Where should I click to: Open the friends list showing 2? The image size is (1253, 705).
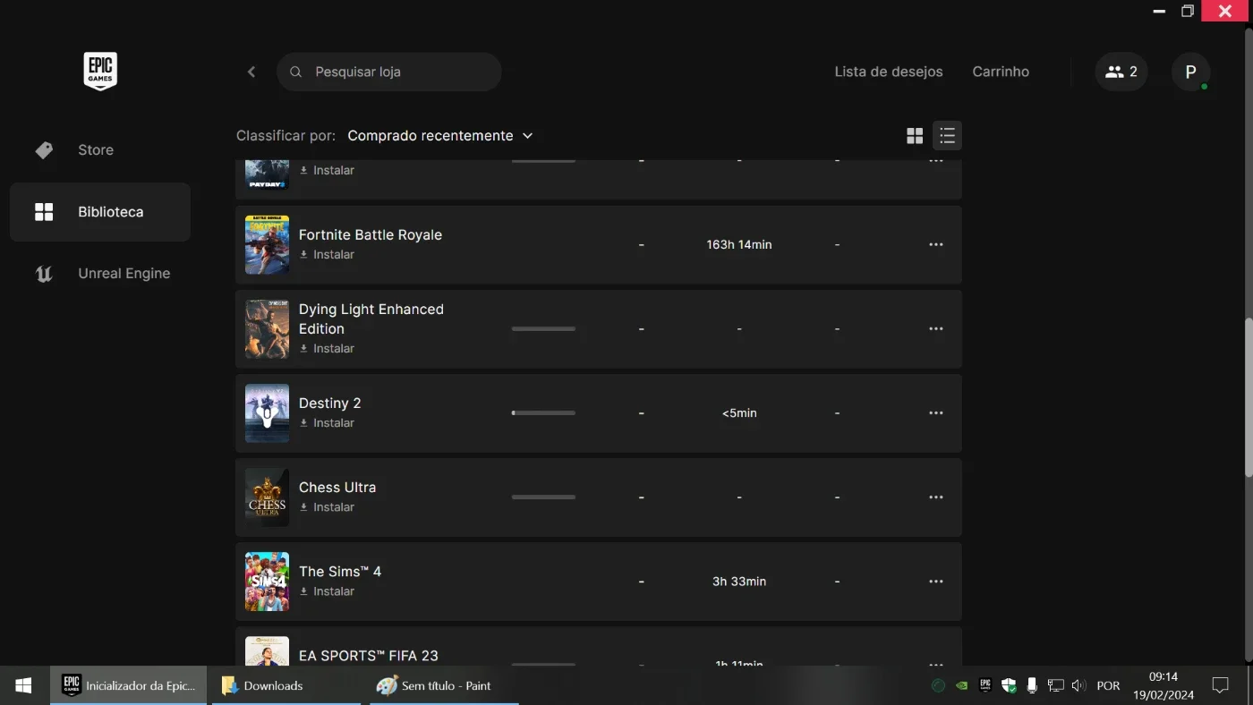[1121, 72]
